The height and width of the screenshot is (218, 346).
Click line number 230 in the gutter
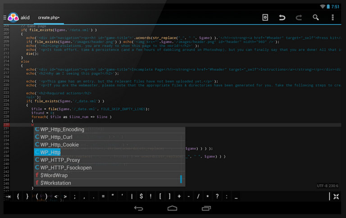coord(6,125)
